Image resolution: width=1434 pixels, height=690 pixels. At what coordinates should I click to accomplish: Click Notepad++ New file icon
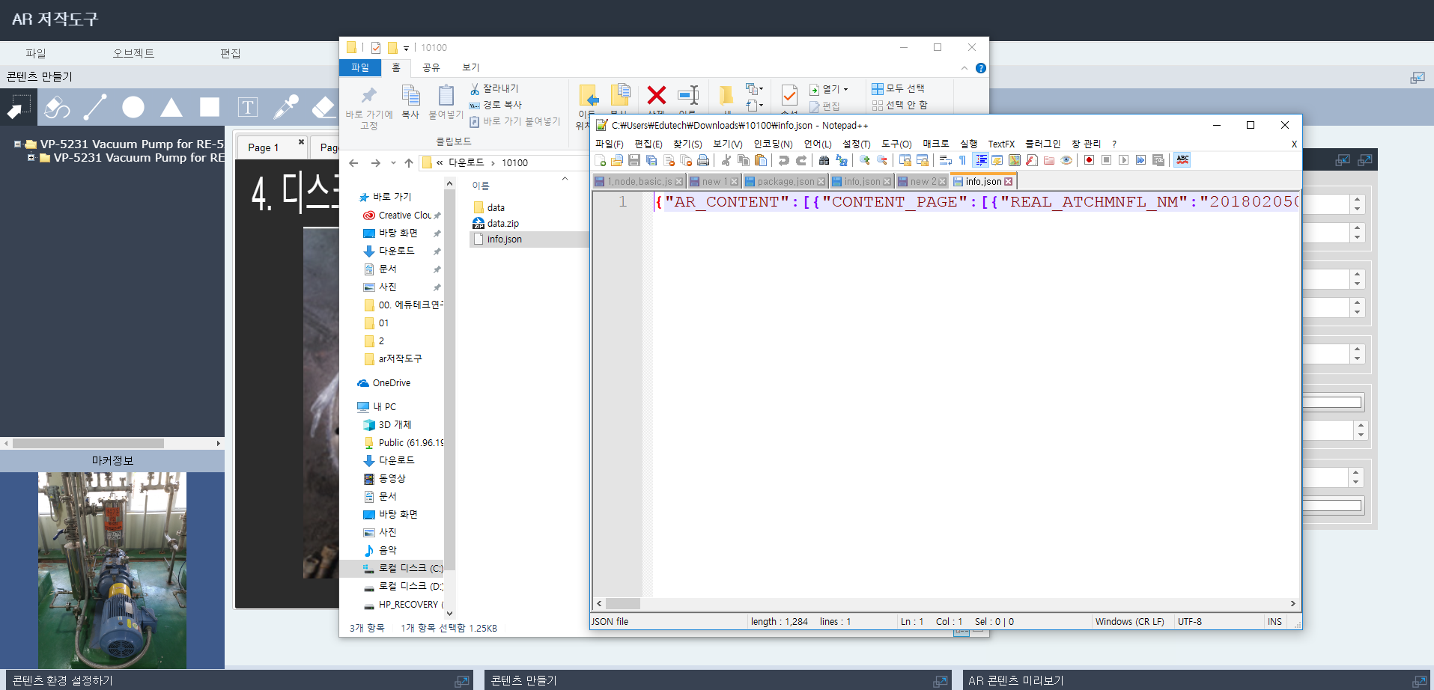point(600,160)
